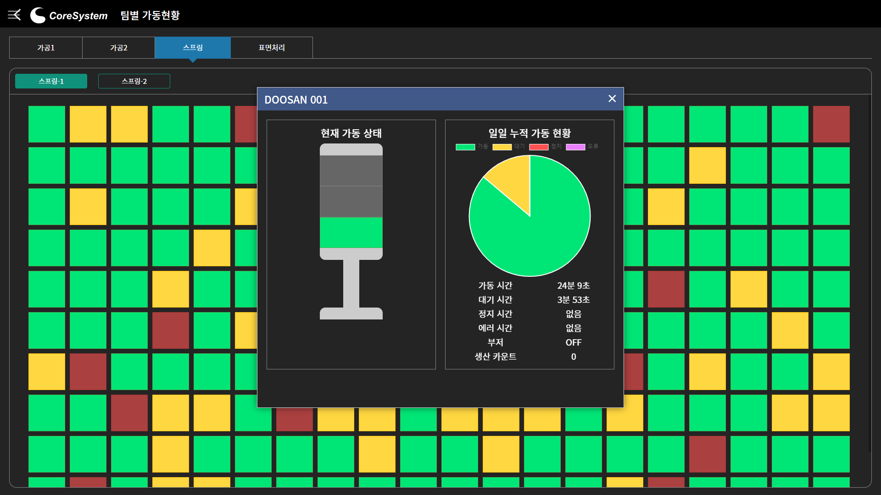Select the 스프링-1 button
The height and width of the screenshot is (495, 881).
pos(51,81)
